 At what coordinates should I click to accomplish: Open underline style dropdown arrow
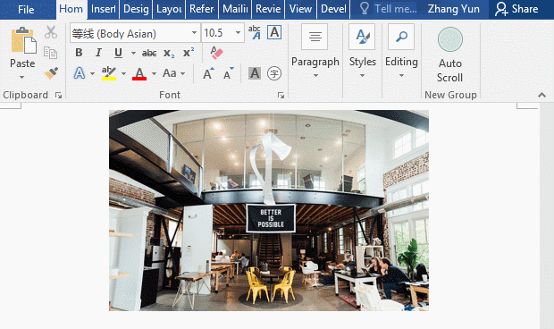(133, 53)
